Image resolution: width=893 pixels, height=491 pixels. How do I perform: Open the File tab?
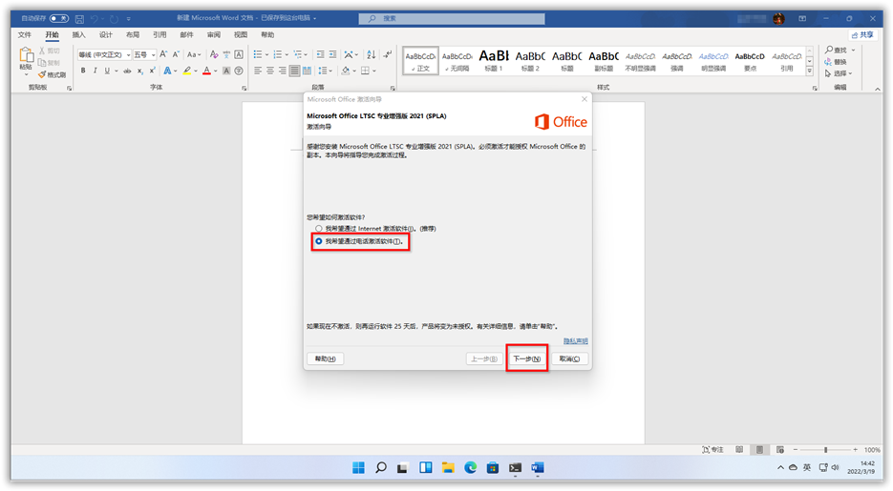click(25, 35)
